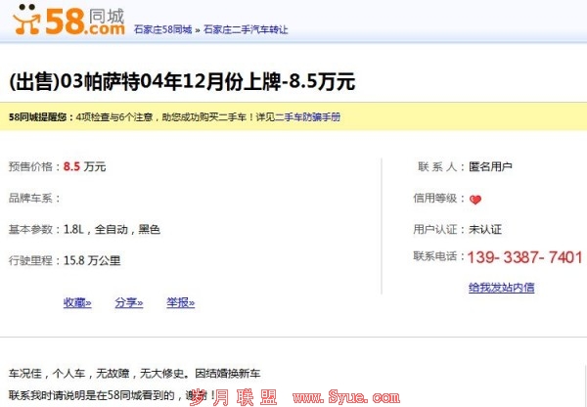The height and width of the screenshot is (407, 587).
Task: Click the 信用等级 label
Action: click(x=438, y=198)
